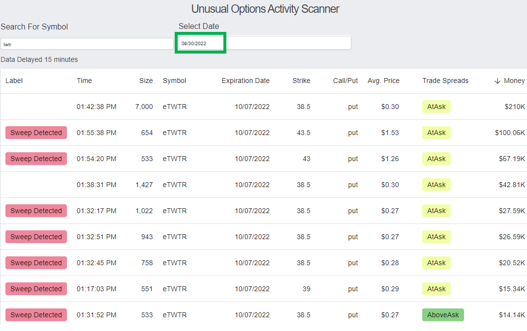Click the strike value 43.5
The width and height of the screenshot is (527, 331).
304,133
